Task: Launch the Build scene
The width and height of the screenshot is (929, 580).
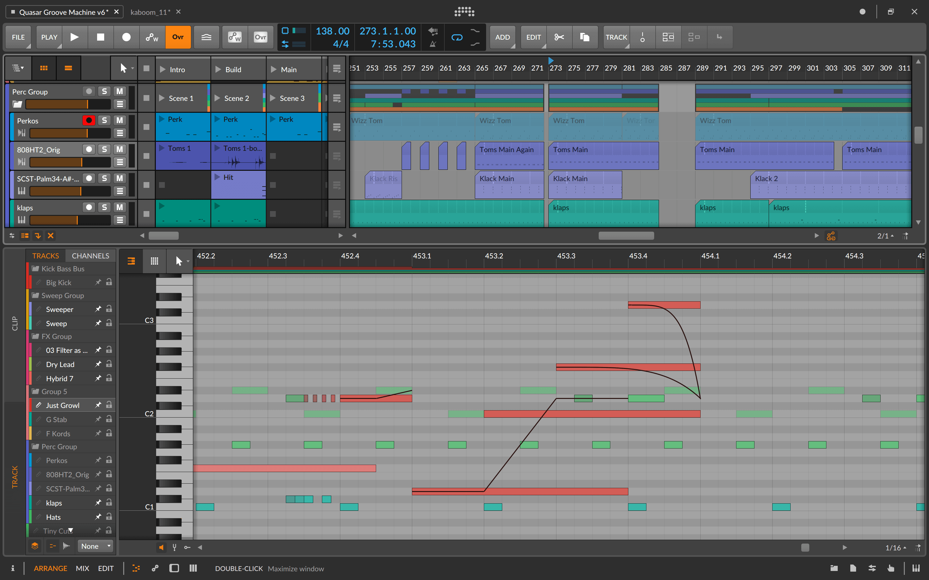Action: pyautogui.click(x=218, y=69)
